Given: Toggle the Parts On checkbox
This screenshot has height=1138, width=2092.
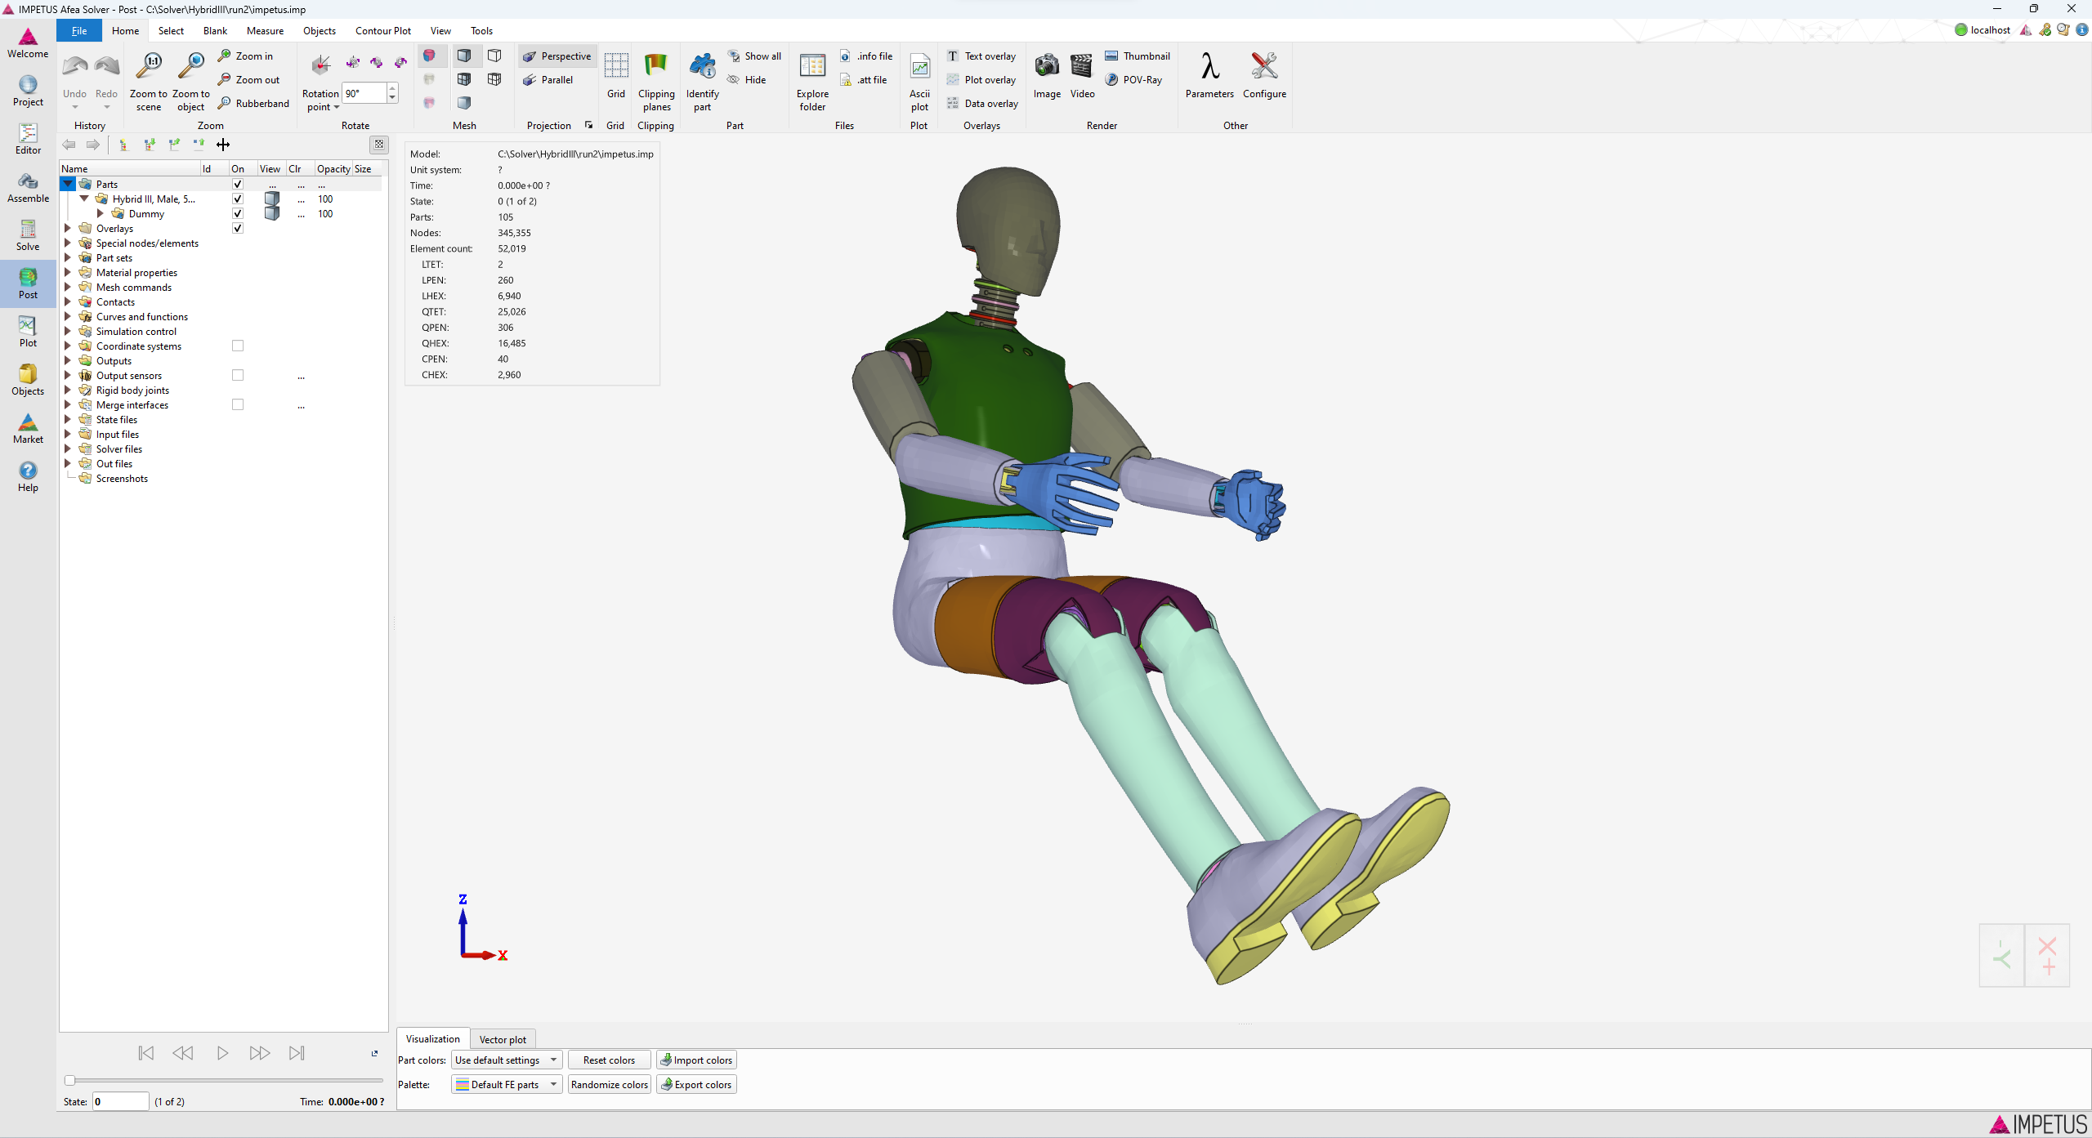Looking at the screenshot, I should 238,184.
